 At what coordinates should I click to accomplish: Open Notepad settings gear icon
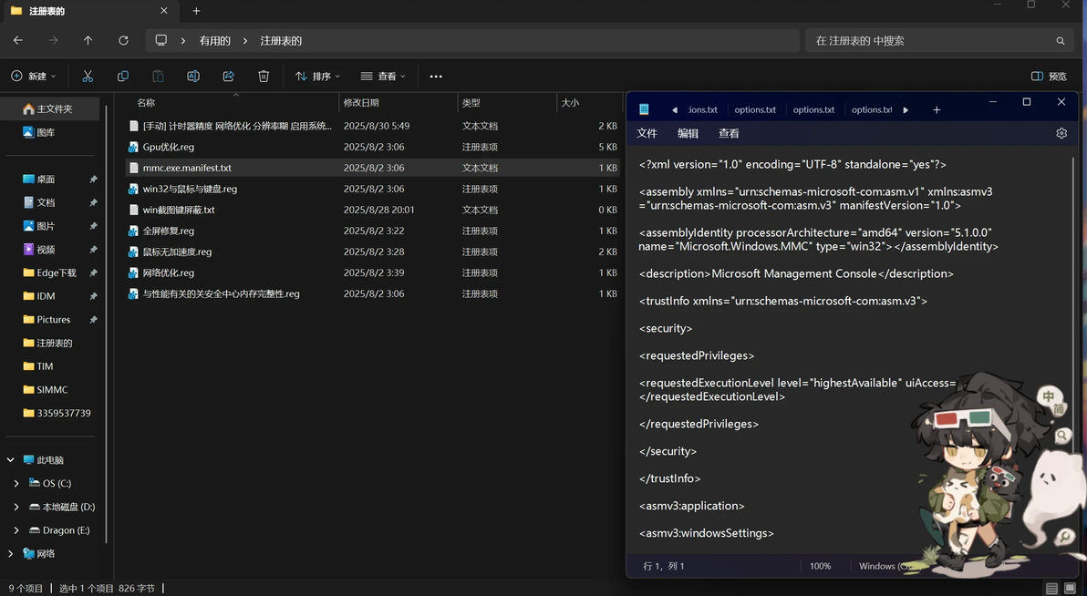tap(1061, 133)
